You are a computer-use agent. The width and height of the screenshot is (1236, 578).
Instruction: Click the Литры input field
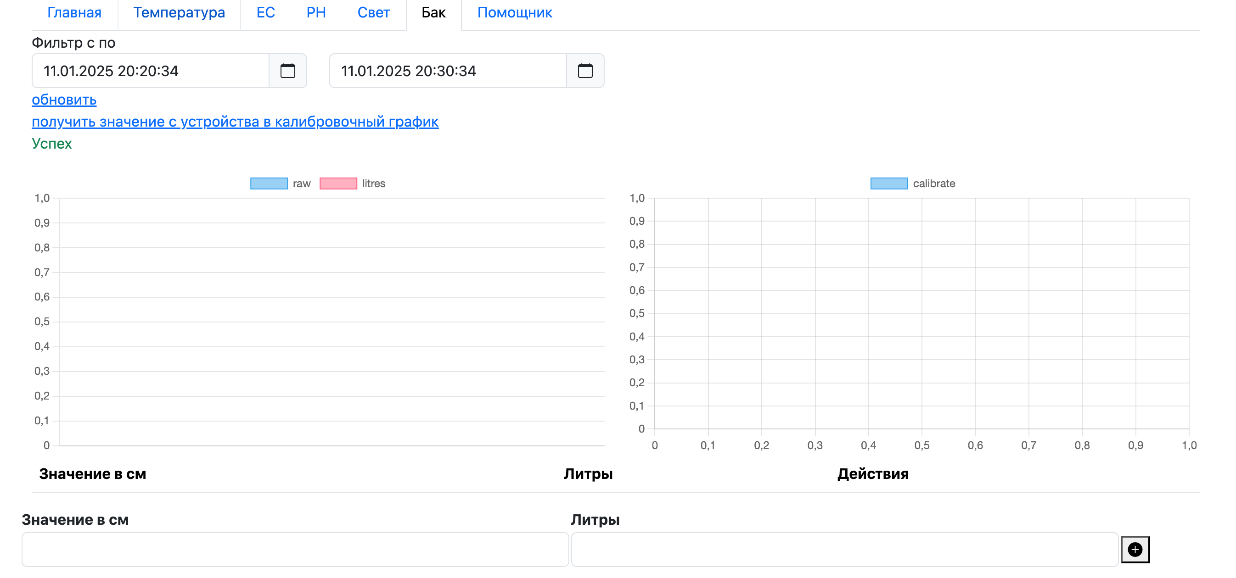844,549
